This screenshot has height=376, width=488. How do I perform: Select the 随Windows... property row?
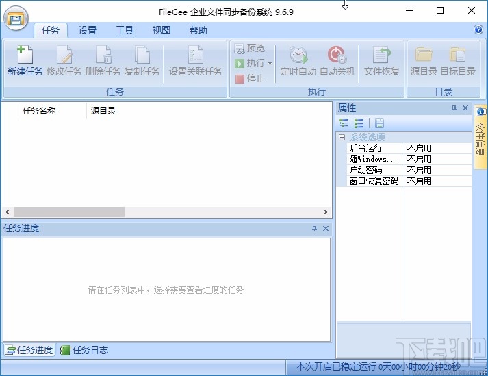coord(375,159)
